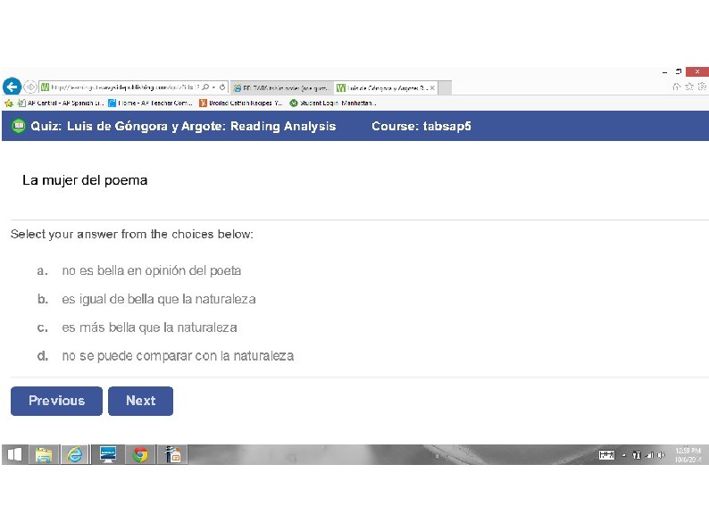709x531 pixels.
Task: Click the Next button
Action: (x=140, y=401)
